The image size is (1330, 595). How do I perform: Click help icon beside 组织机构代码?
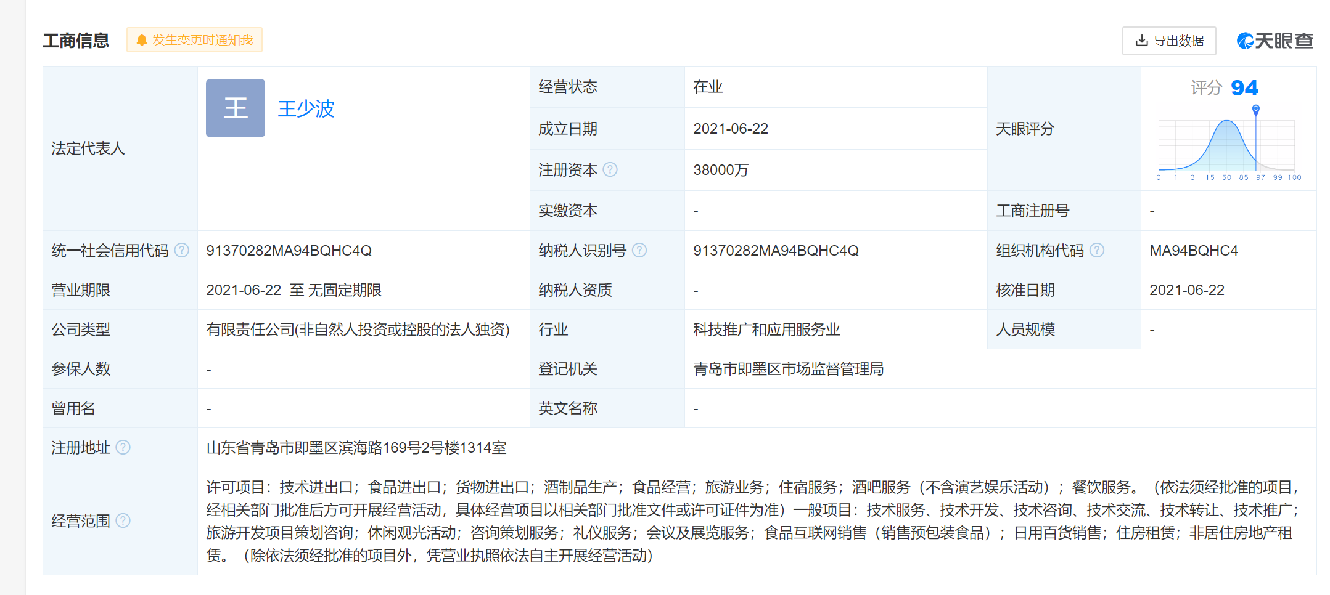1097,250
